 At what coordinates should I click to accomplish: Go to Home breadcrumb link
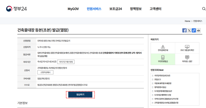coord(187,21)
